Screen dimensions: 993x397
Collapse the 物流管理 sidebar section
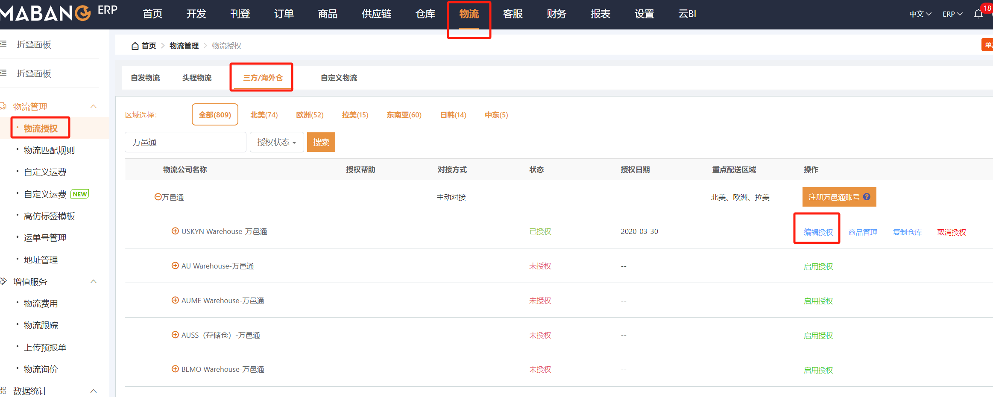(94, 106)
